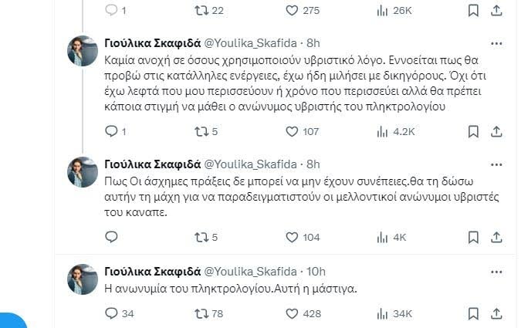The width and height of the screenshot is (521, 328).
Task: Open profile picture of the 10h tweet
Action: pos(83,278)
